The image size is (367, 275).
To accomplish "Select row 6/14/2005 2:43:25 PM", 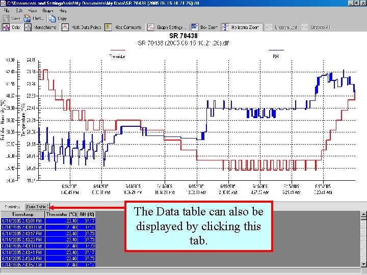I will coord(48,239).
